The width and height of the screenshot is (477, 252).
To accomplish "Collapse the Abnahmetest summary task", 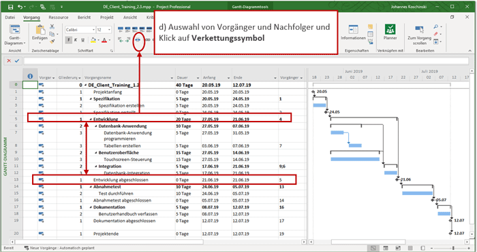I will point(91,187).
